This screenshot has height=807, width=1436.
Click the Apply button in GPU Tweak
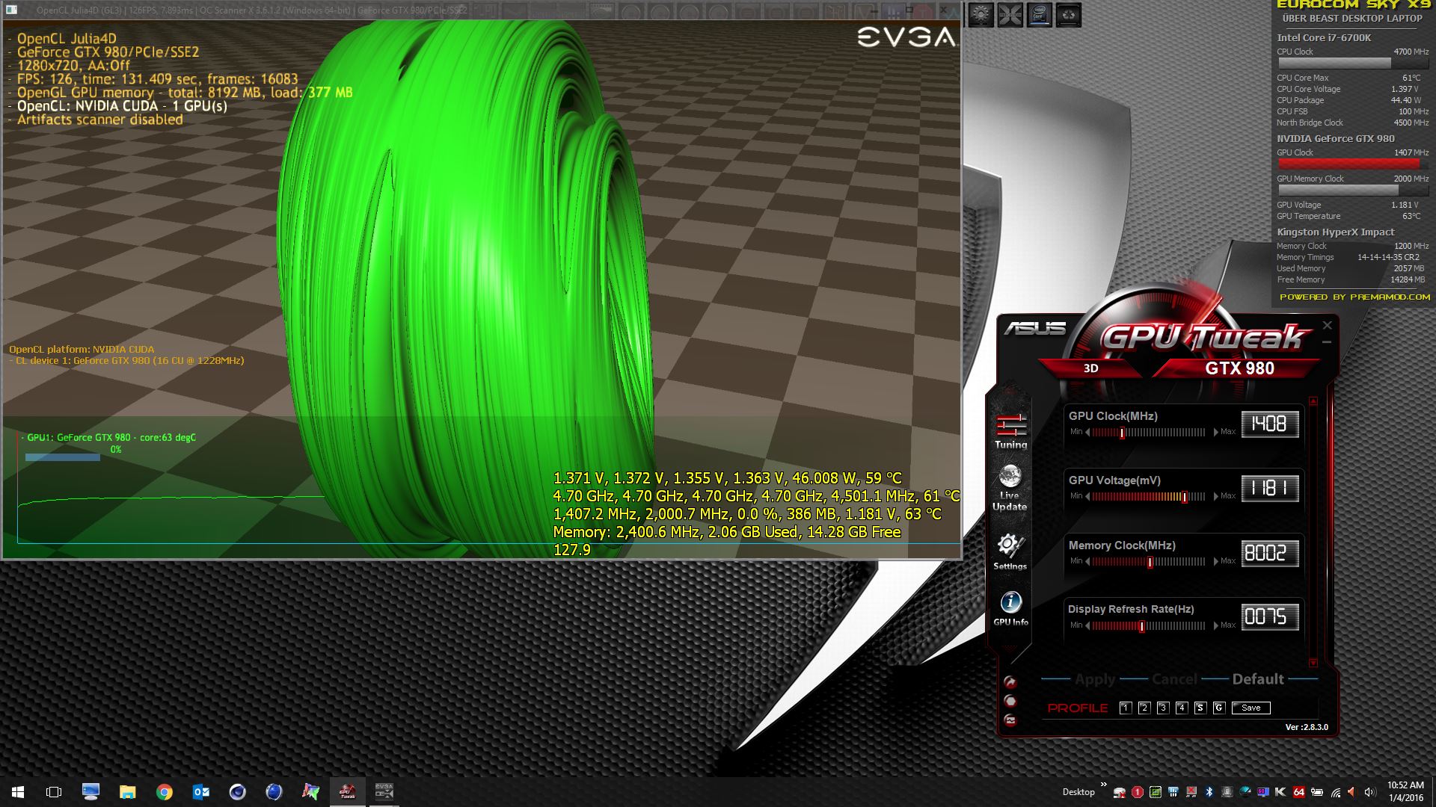point(1095,679)
